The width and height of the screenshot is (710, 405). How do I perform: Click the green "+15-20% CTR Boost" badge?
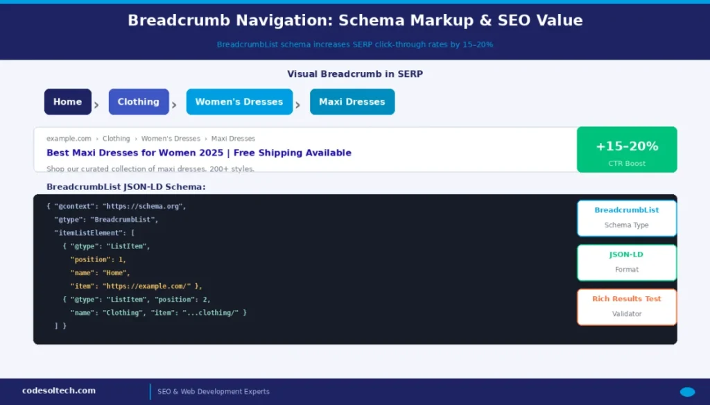point(626,149)
